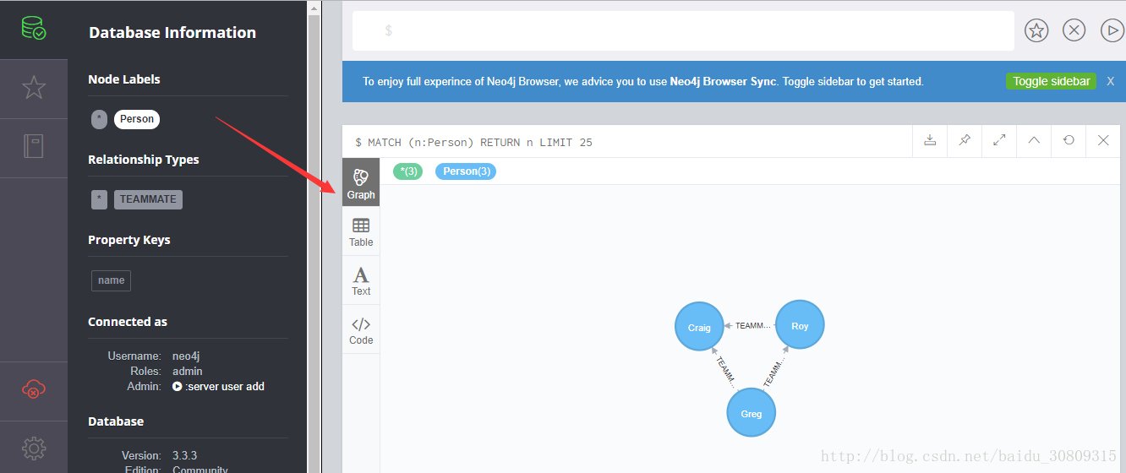
Task: Click the admin roles value
Action: point(188,371)
